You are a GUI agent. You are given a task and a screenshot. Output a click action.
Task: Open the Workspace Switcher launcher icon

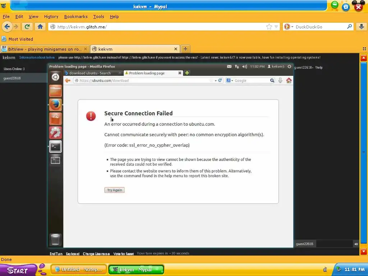click(x=55, y=161)
